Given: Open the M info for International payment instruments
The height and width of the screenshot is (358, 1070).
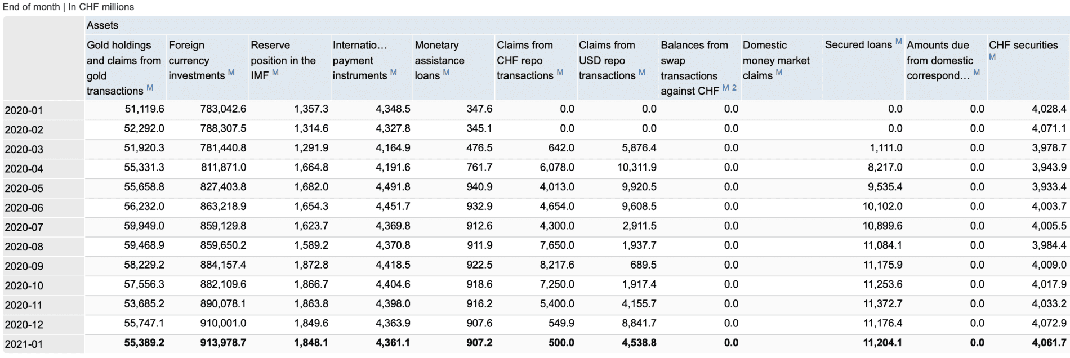Looking at the screenshot, I should (394, 73).
